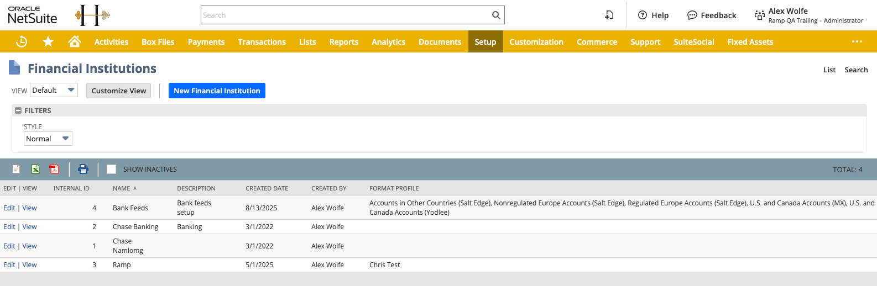Click New Financial Institution button
This screenshot has width=877, height=286.
(x=217, y=91)
